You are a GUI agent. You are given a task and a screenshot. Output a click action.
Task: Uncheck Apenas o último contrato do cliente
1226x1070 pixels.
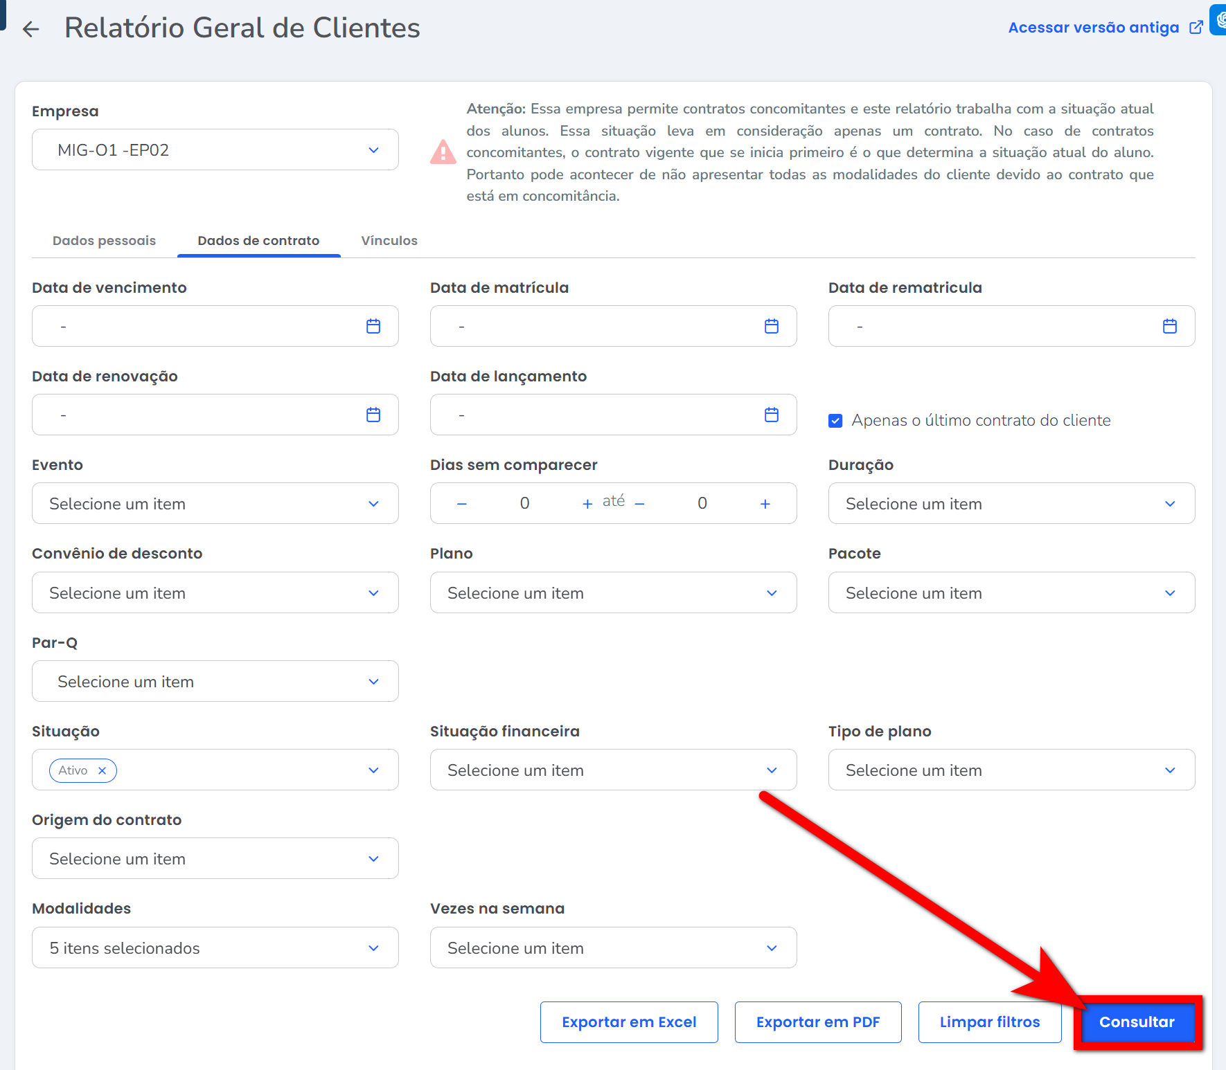[x=835, y=421]
